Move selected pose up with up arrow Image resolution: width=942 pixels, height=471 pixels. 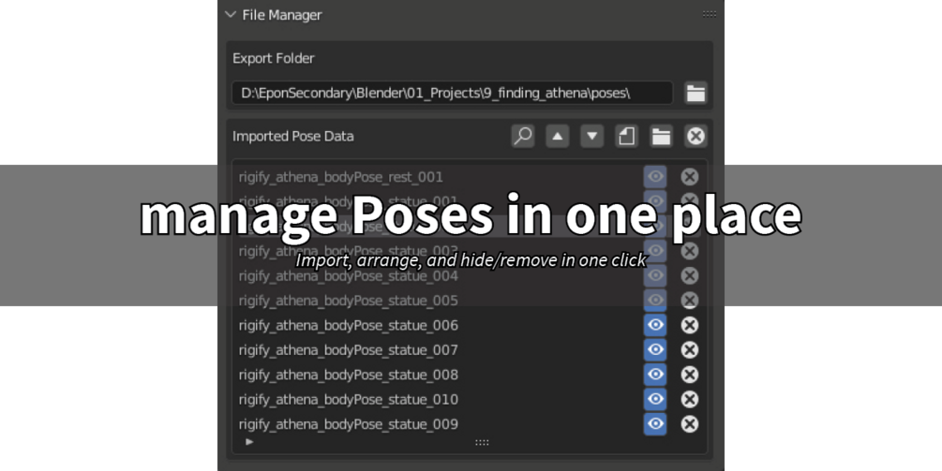[x=558, y=136]
